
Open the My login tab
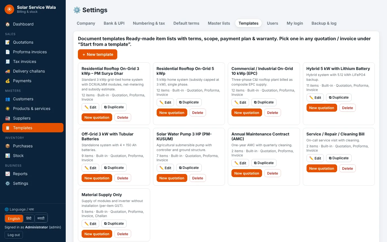tap(295, 23)
